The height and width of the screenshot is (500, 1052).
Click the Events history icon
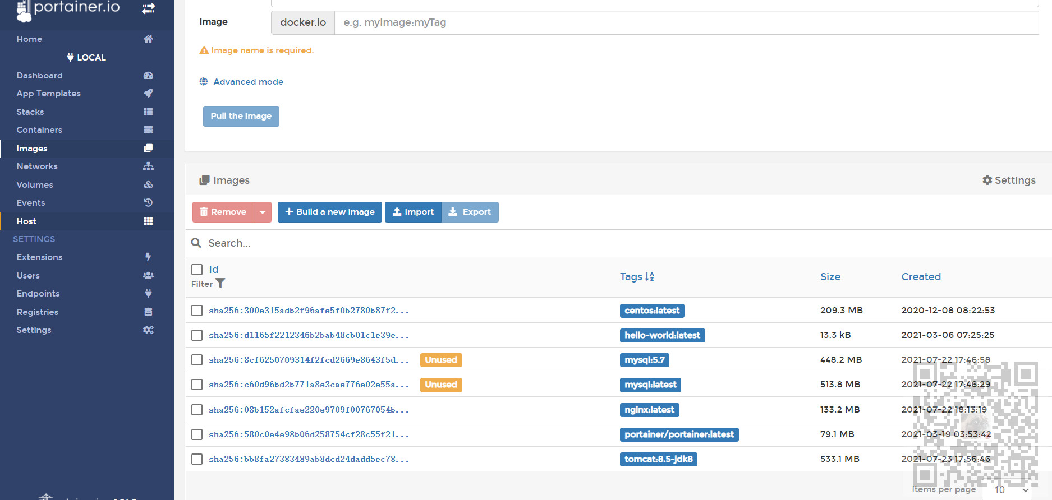click(148, 202)
